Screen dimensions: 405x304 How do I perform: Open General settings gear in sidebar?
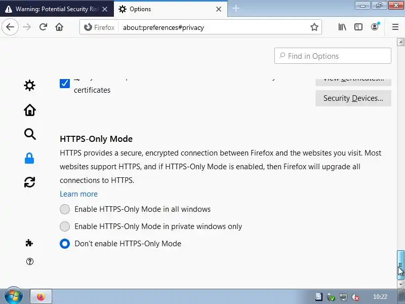click(x=29, y=85)
